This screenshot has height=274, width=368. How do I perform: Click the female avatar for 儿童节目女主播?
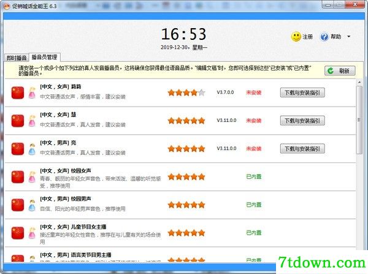(32, 233)
